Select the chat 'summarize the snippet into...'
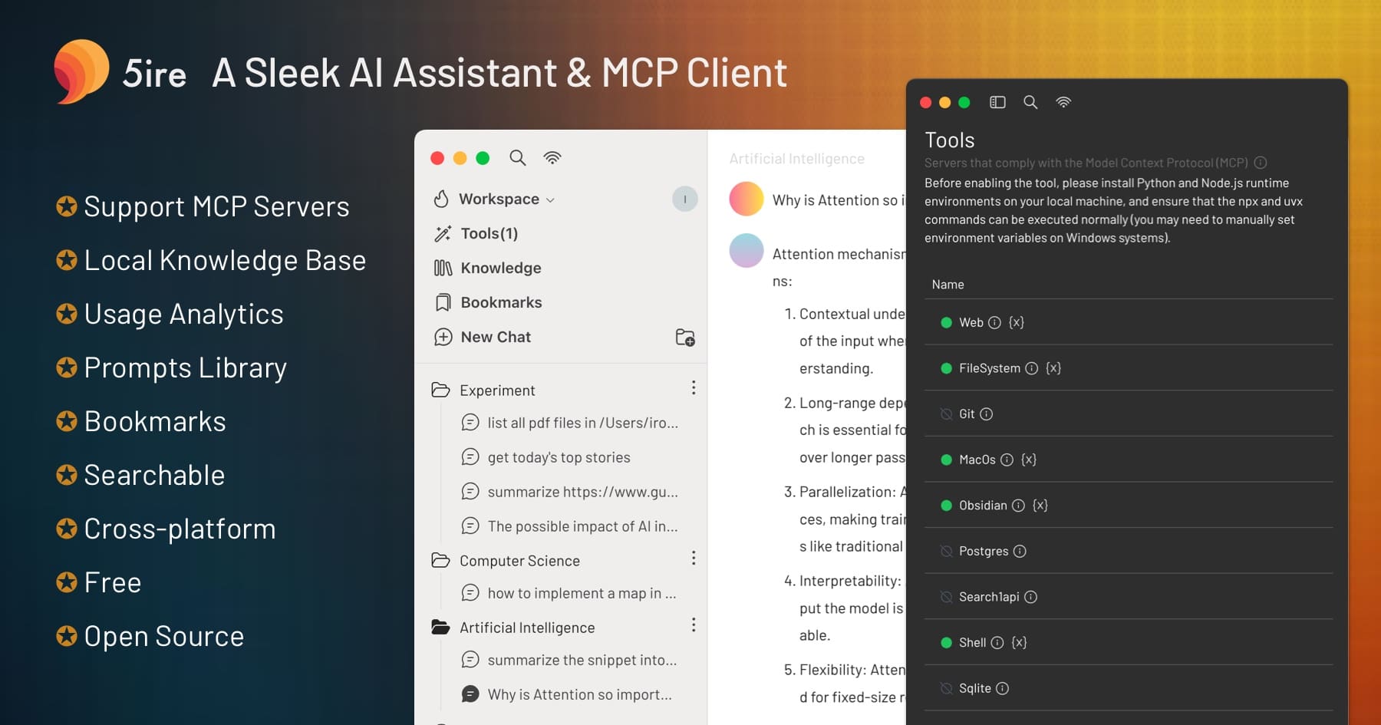This screenshot has height=725, width=1381. (x=582, y=659)
